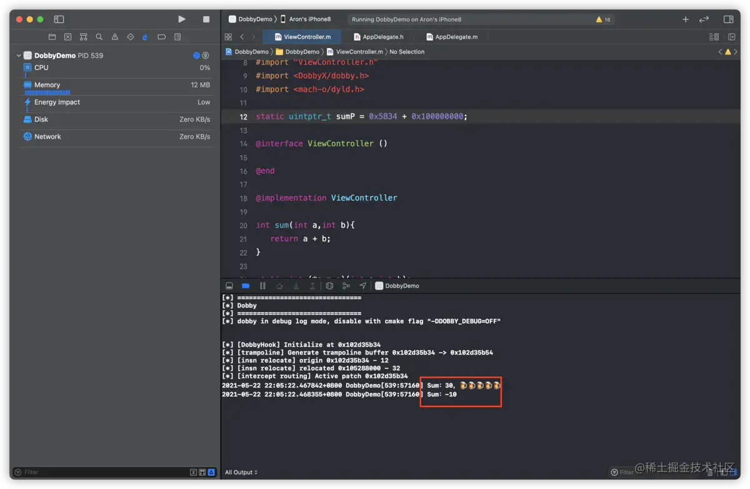
Task: Toggle the inspector panel
Action: tap(728, 19)
